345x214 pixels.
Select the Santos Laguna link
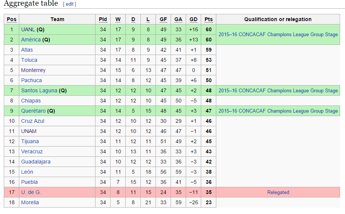[39, 90]
